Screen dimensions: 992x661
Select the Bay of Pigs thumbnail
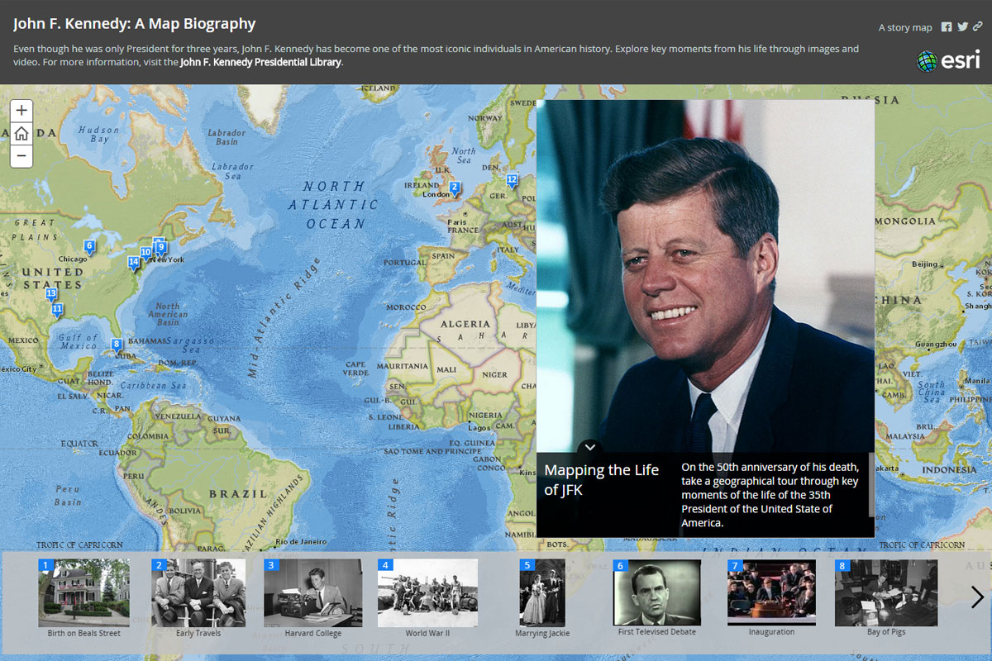tap(885, 592)
